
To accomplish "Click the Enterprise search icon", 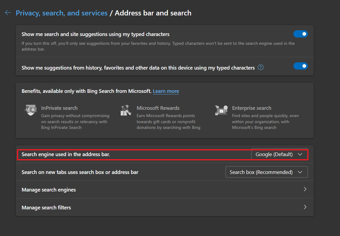I will click(x=221, y=110).
